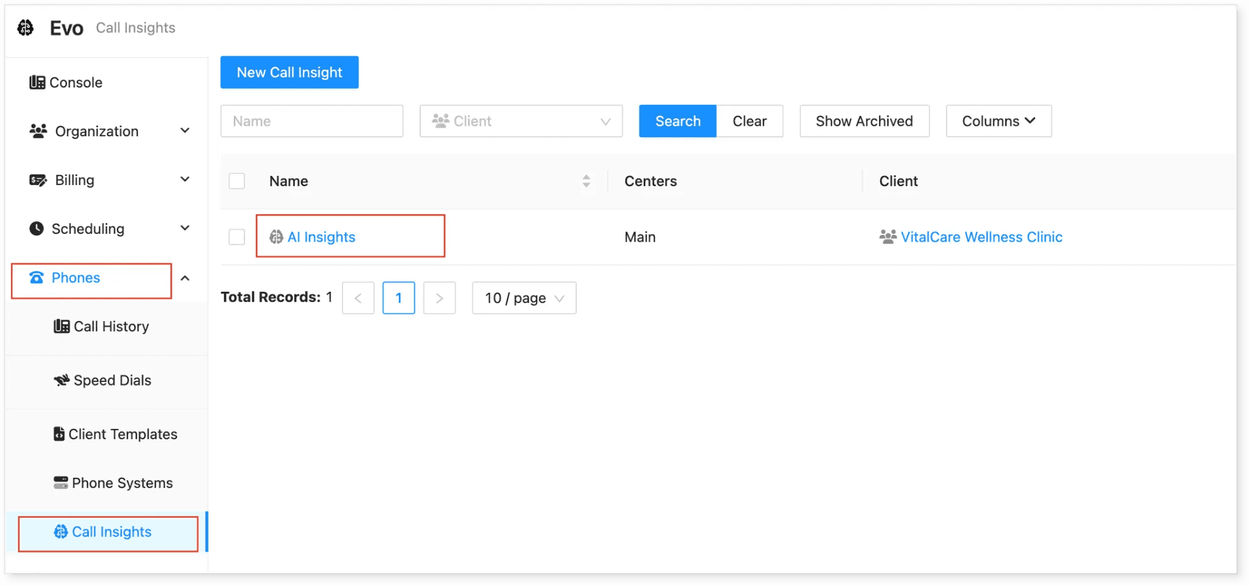
Task: Open the Columns dropdown
Action: coord(999,121)
